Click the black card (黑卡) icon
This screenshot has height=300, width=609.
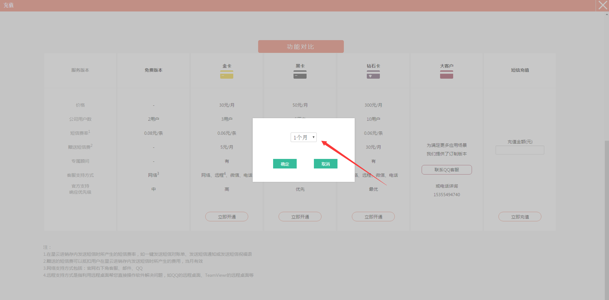point(300,75)
